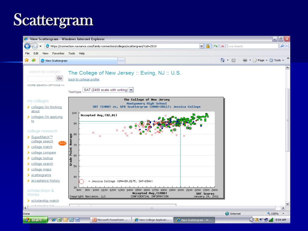Click the Print toolbar icon
308x231 pixels.
(x=245, y=60)
